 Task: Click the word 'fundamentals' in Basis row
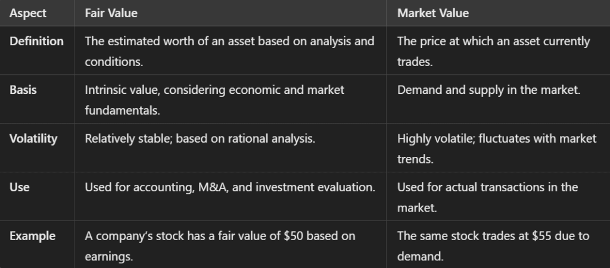(x=122, y=110)
